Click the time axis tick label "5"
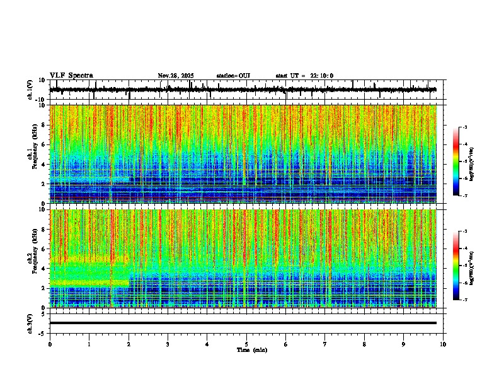499x386 pixels. coord(246,344)
